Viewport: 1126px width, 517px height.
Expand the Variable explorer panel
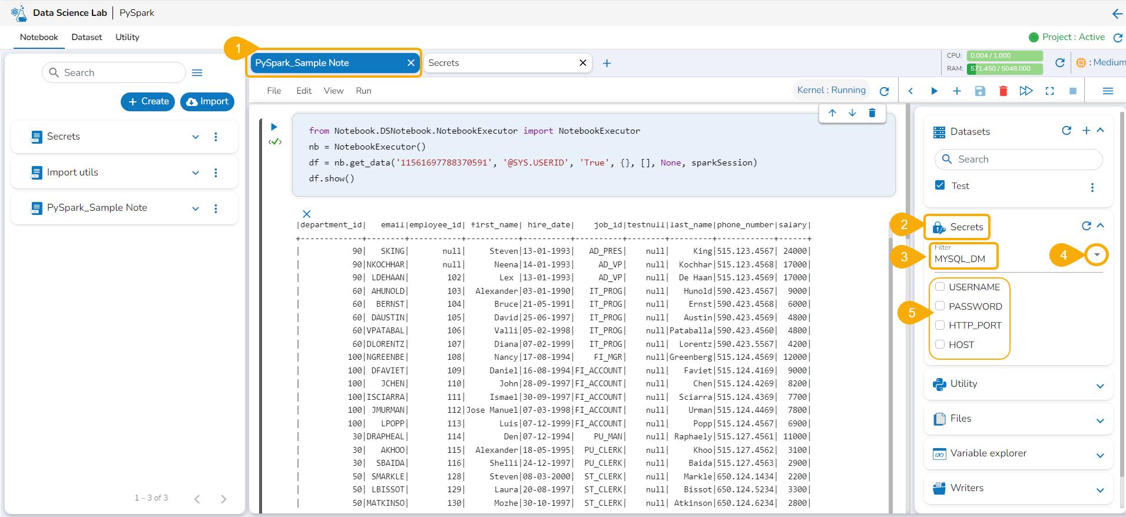pyautogui.click(x=1099, y=456)
